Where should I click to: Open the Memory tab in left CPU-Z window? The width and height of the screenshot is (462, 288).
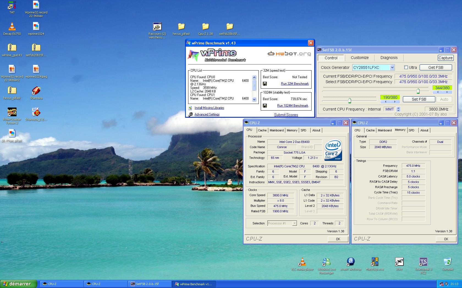(x=292, y=130)
